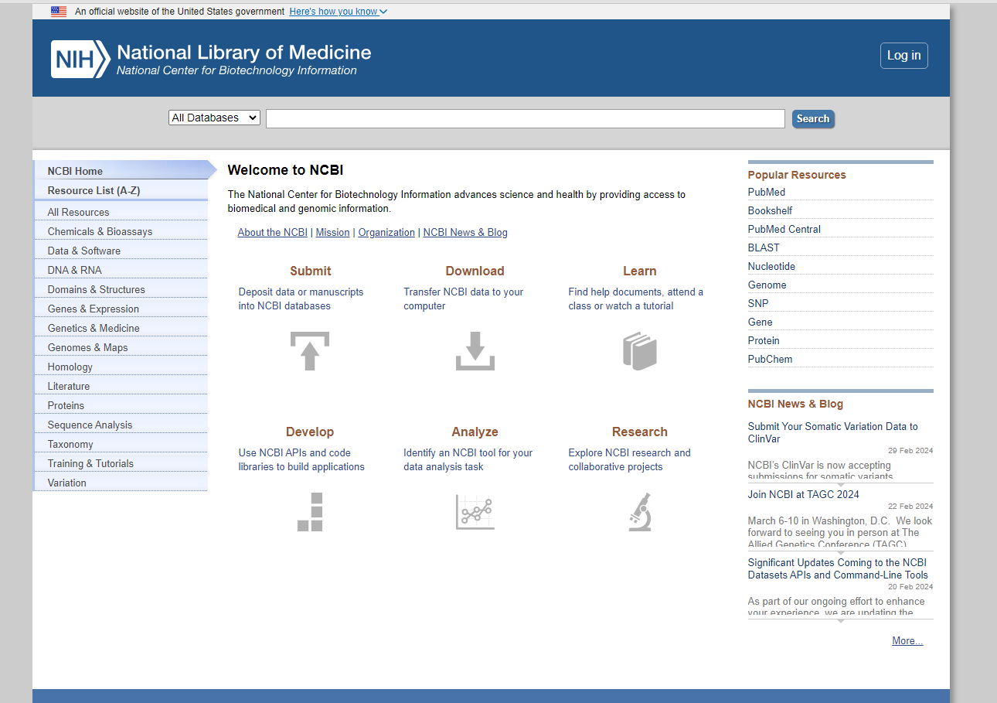Click the Log in button
This screenshot has height=703, width=997.
tap(904, 56)
